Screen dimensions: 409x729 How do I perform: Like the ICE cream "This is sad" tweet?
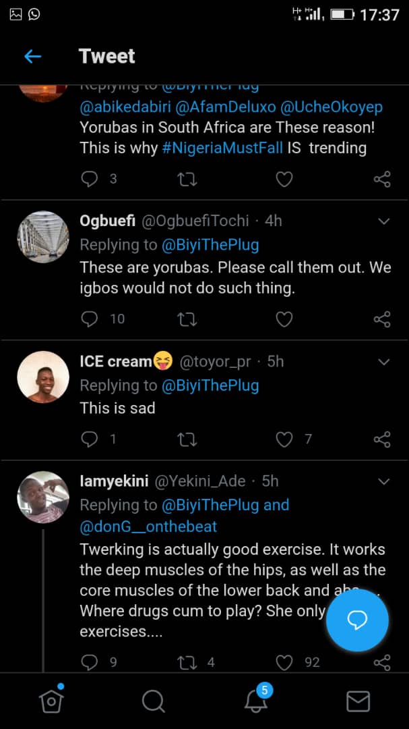284,440
